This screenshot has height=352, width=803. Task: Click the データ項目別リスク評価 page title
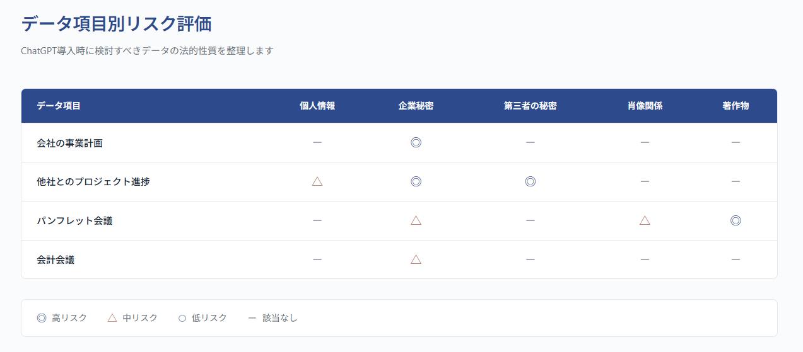[x=116, y=24]
